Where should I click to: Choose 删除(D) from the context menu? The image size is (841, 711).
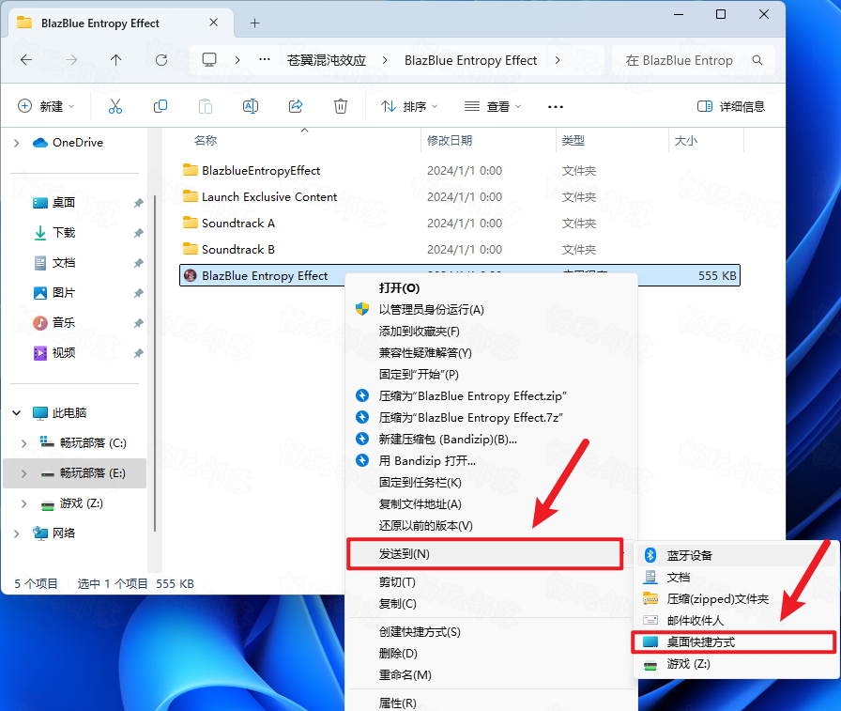(x=398, y=653)
